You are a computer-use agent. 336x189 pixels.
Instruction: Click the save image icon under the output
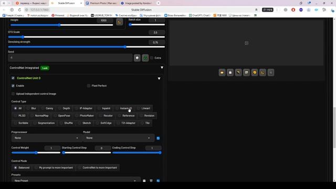230,72
